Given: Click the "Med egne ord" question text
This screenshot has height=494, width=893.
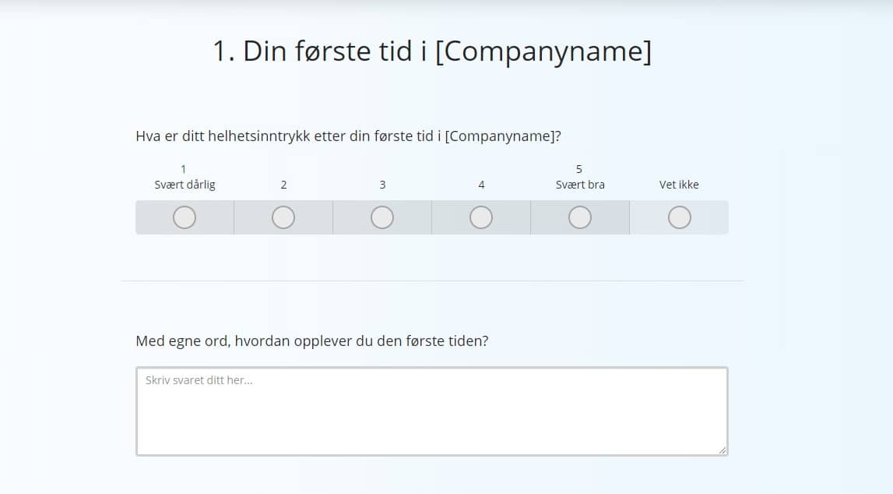Looking at the screenshot, I should [311, 341].
